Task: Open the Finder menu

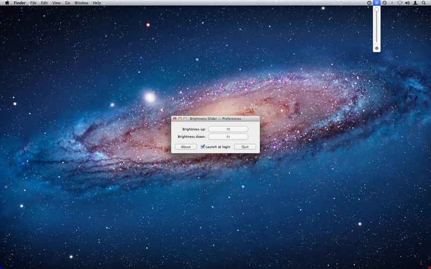Action: pyautogui.click(x=20, y=3)
